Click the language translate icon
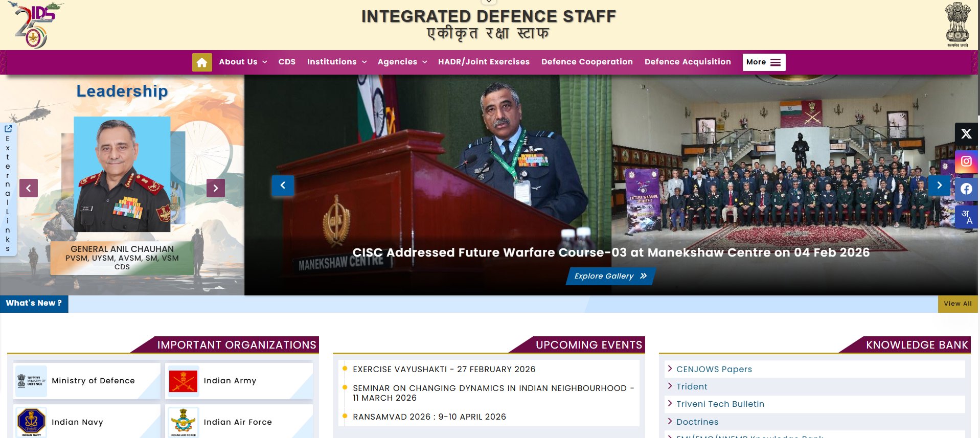Screen dimensions: 980x438 (966, 217)
